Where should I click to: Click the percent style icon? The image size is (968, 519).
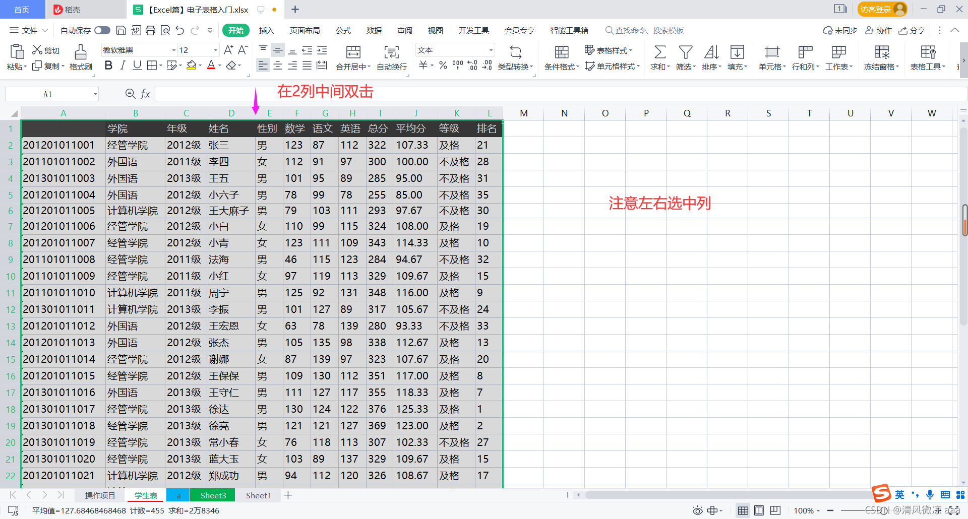click(443, 66)
